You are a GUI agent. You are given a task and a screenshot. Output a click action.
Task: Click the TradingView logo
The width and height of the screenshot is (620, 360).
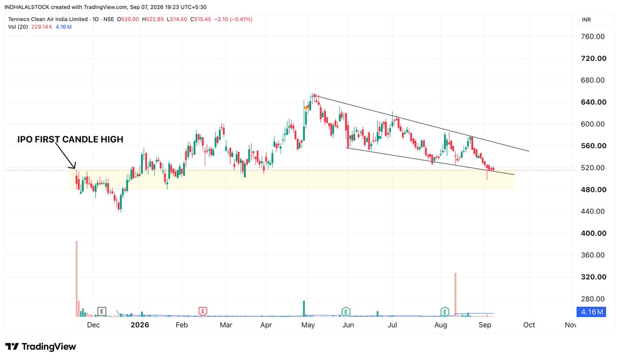pyautogui.click(x=41, y=347)
